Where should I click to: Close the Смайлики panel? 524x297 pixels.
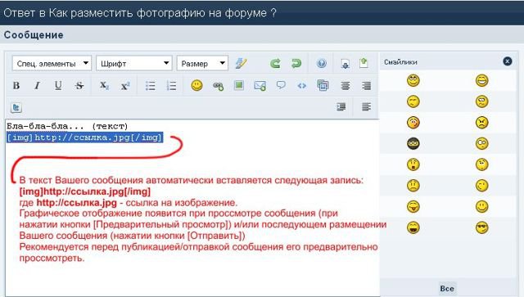(508, 61)
